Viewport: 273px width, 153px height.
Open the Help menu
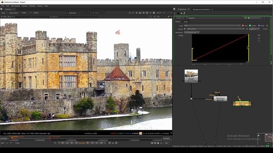click(46, 6)
